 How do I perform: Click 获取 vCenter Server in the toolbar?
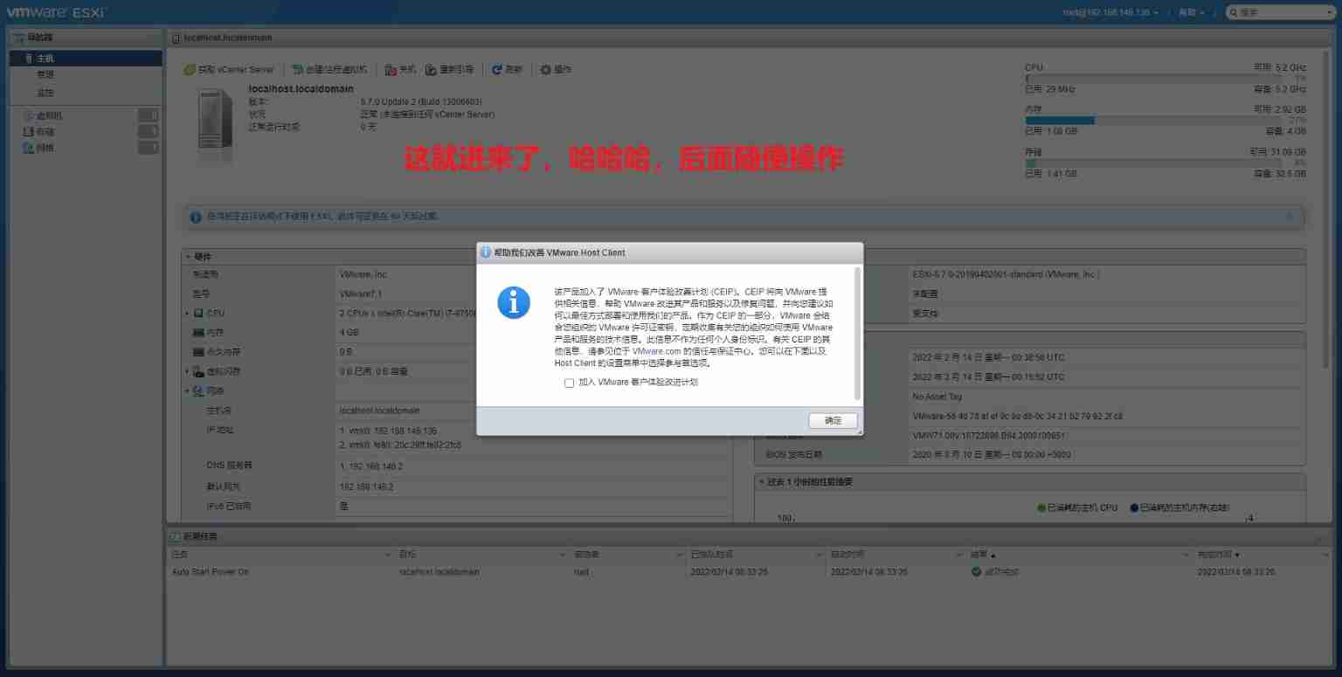tap(229, 69)
